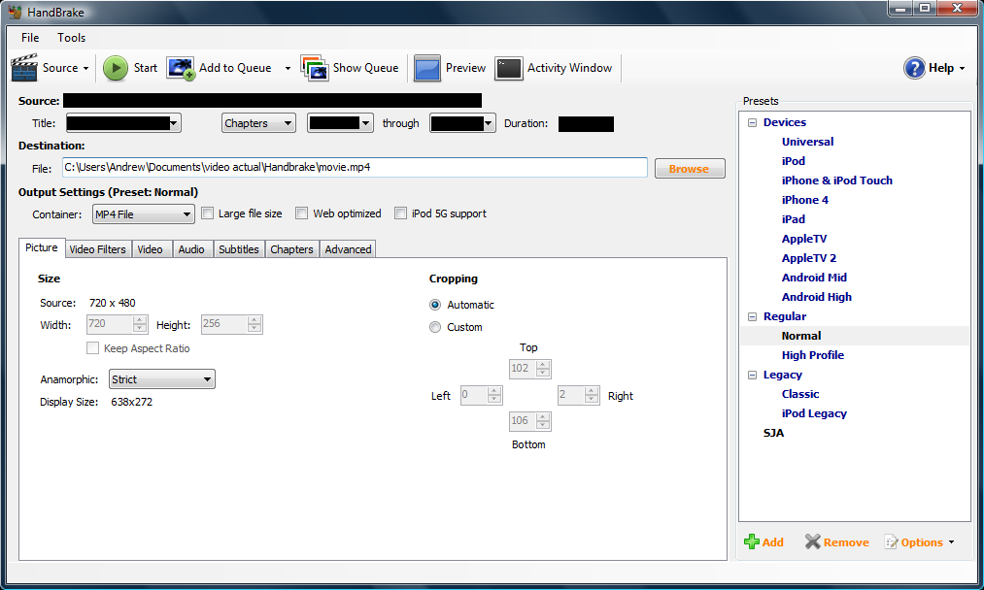Viewport: 984px width, 590px height.
Task: Open the File menu
Action: tap(30, 38)
